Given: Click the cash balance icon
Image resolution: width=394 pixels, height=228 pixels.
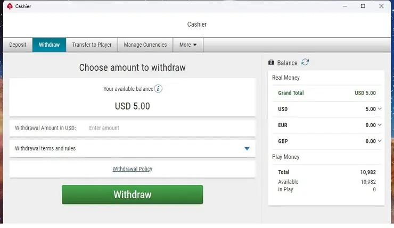Looking at the screenshot, I should (272, 63).
